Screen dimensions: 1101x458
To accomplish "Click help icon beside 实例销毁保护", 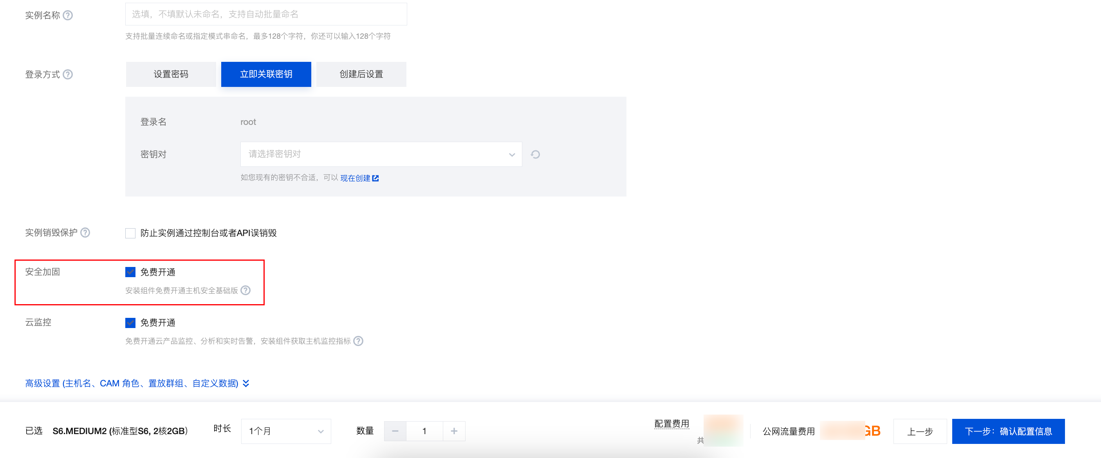I will (x=85, y=233).
